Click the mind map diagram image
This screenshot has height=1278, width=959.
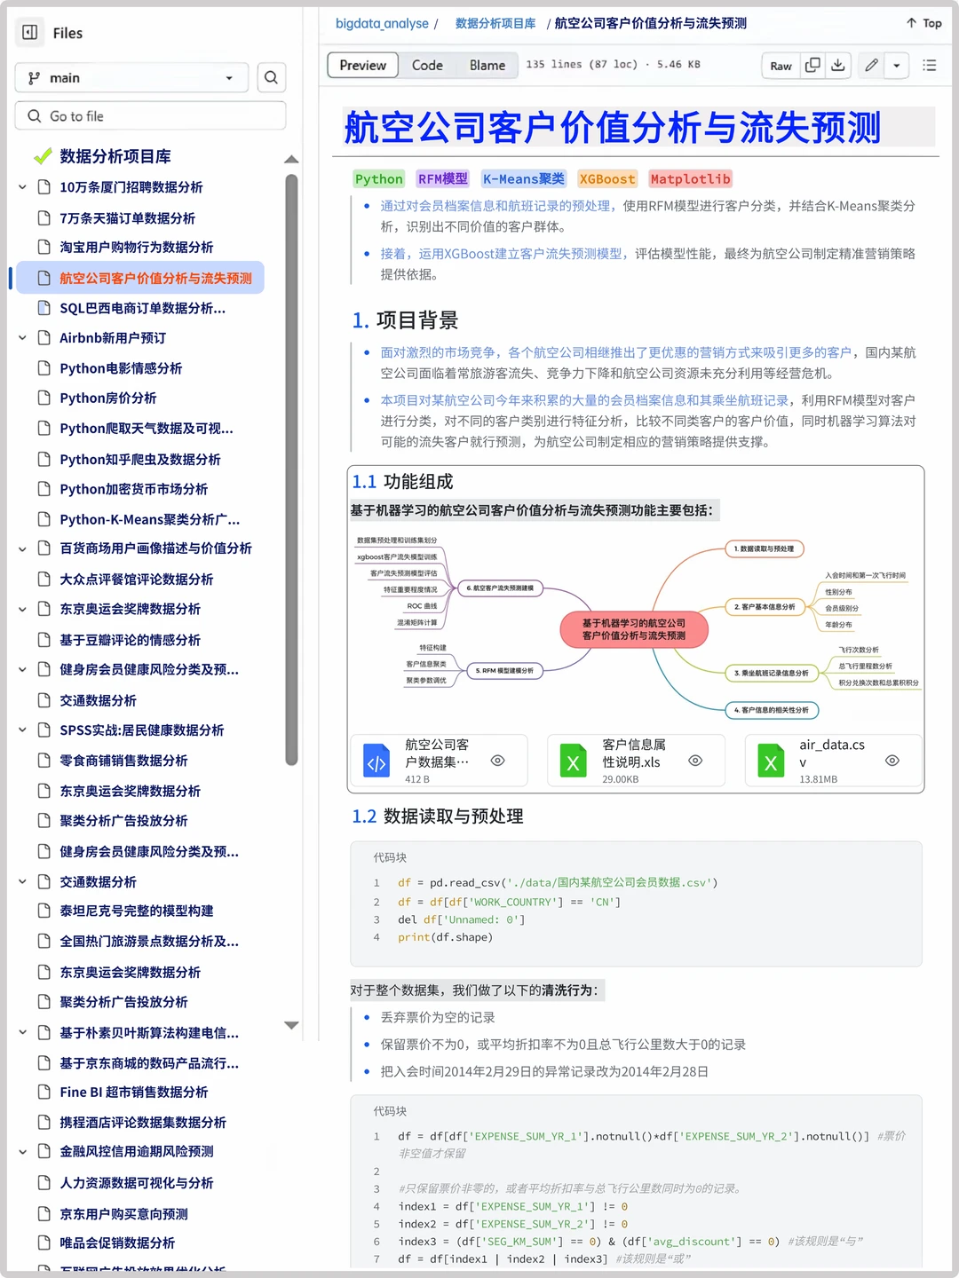636,627
